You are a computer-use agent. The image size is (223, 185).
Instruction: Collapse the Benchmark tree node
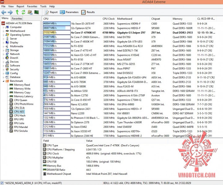(3, 81)
